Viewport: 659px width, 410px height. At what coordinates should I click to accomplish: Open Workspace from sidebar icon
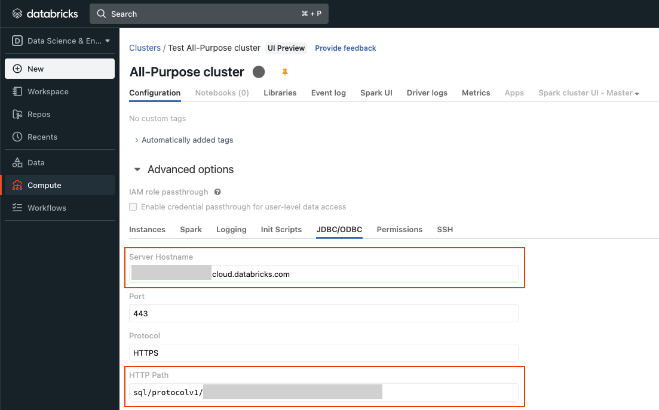click(x=17, y=91)
